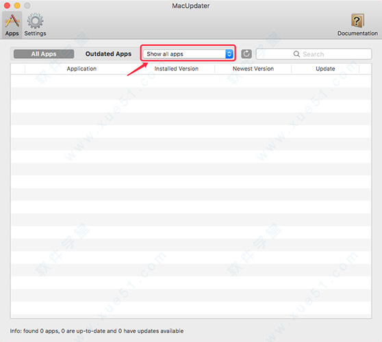Screen dimensions: 382x342
Task: Open the Settings gear icon
Action: (35, 21)
